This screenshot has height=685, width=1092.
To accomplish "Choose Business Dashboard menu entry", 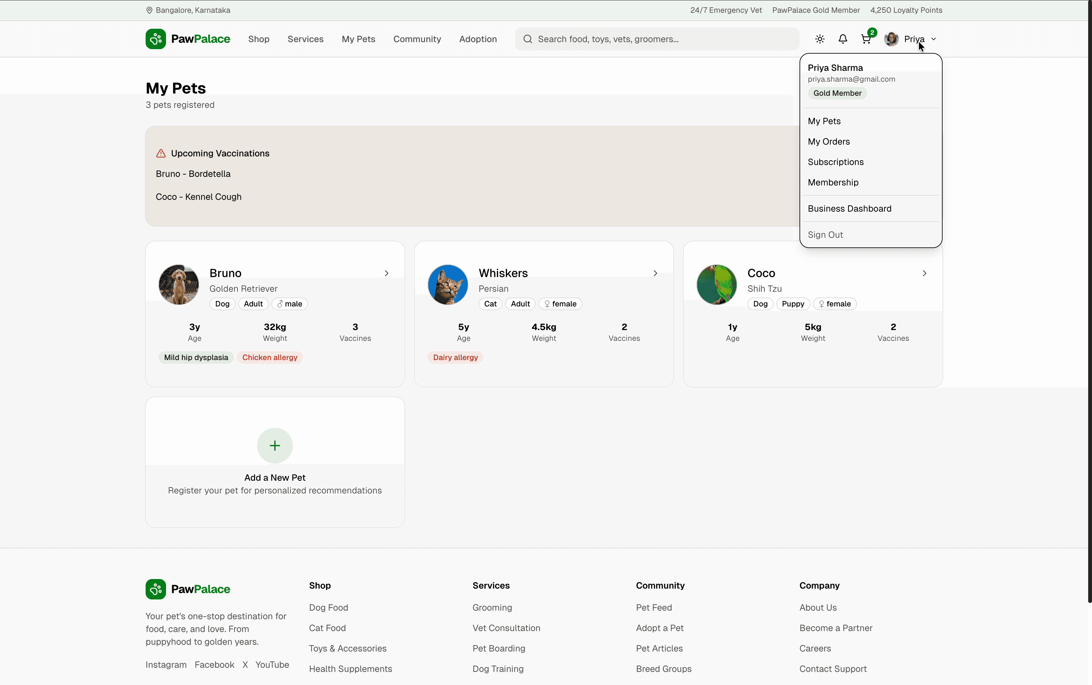I will 849,208.
